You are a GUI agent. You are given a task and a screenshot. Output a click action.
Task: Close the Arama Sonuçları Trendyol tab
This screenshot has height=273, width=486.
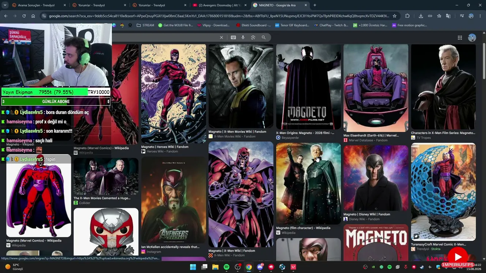[x=65, y=5]
